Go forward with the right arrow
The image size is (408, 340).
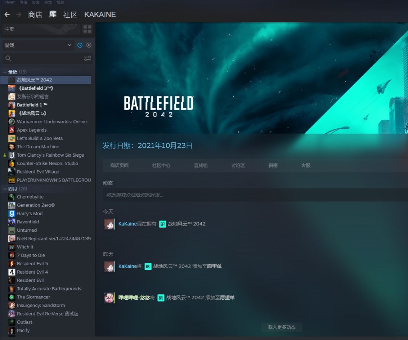tap(19, 15)
